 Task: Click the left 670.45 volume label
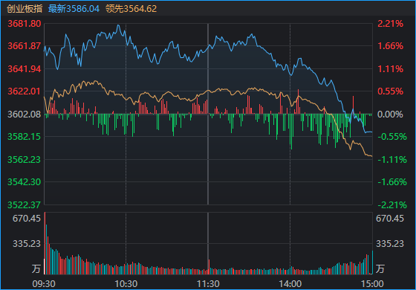point(27,219)
